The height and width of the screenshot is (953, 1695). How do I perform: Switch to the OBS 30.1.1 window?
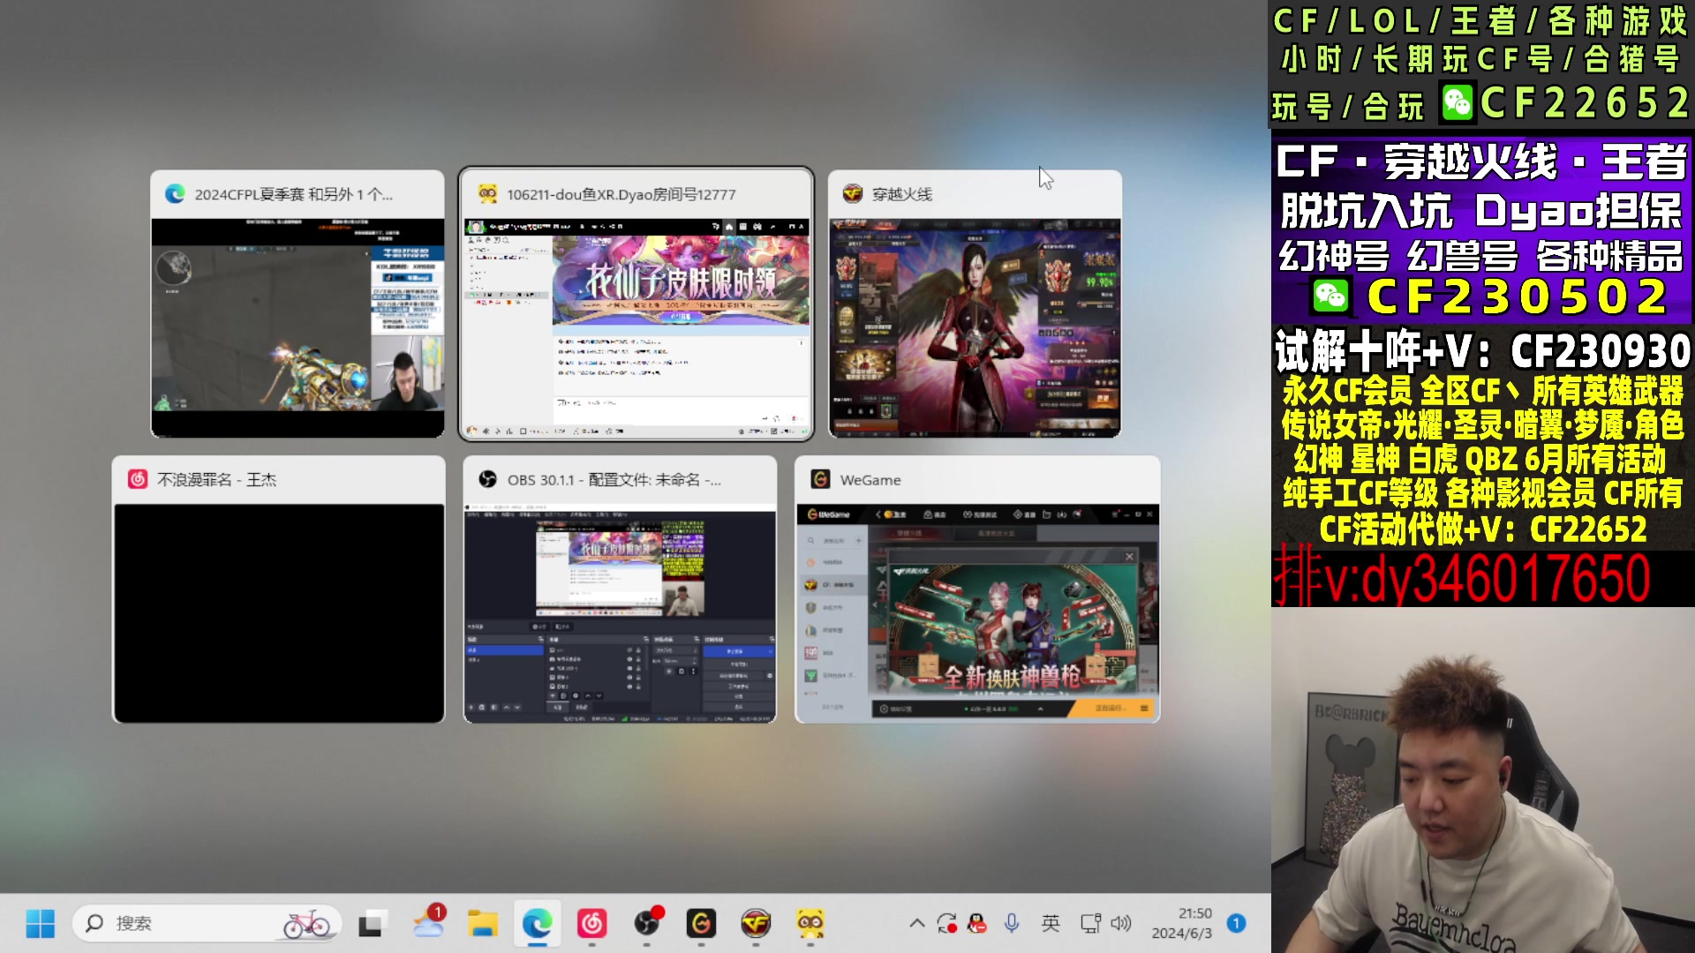coord(620,589)
